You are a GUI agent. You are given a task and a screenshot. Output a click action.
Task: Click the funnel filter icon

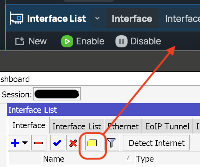[x=111, y=143]
